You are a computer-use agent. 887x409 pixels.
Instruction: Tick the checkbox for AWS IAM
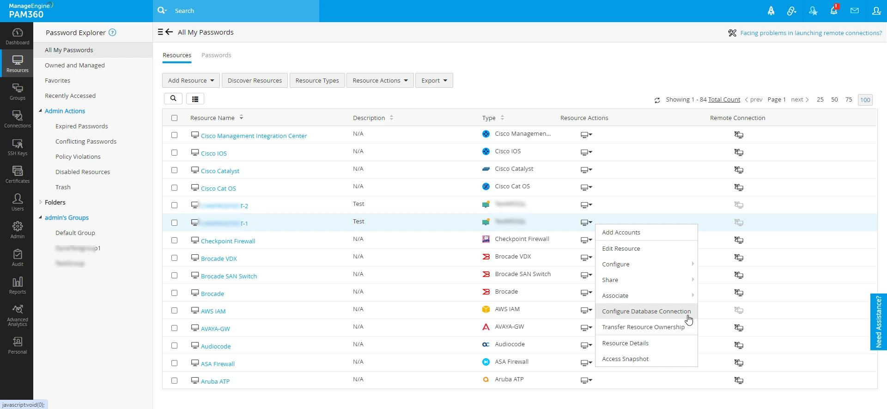tap(174, 311)
